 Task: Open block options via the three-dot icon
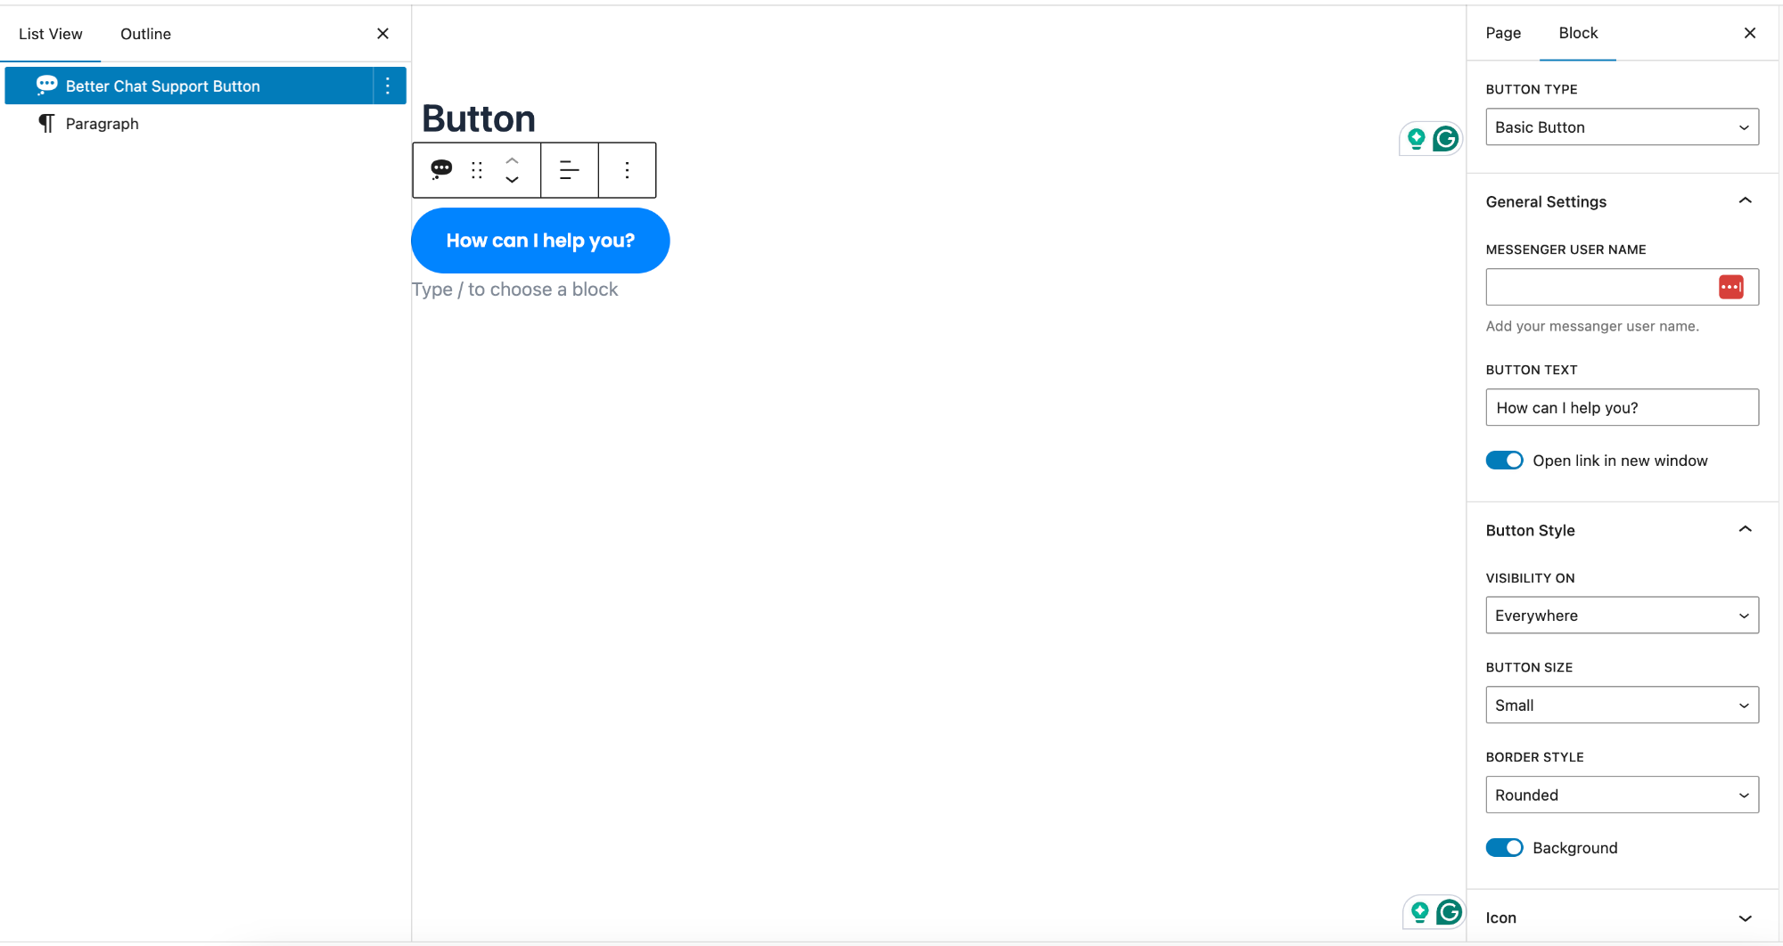click(627, 169)
